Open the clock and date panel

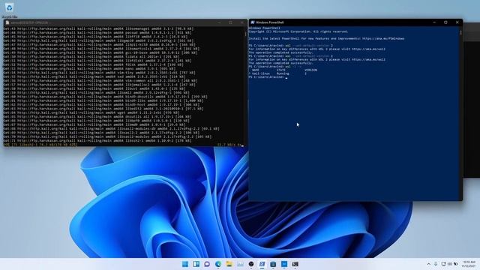pyautogui.click(x=469, y=264)
